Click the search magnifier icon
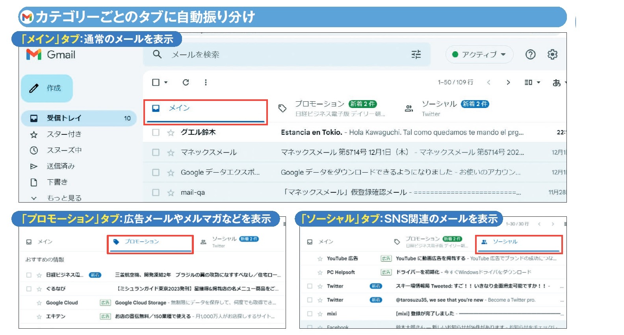 pos(157,54)
